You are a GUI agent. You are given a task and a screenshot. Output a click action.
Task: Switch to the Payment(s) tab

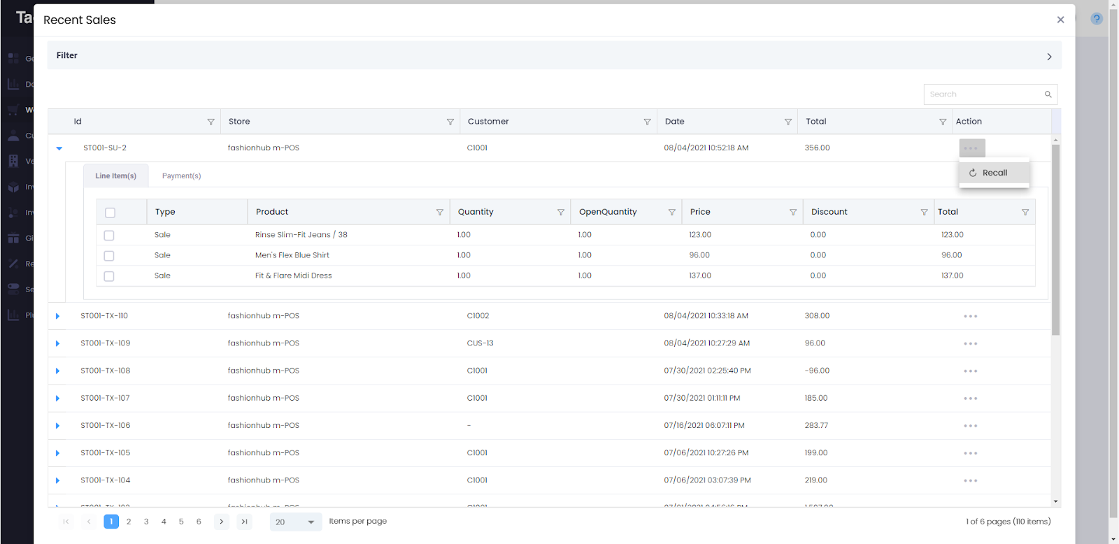pos(181,176)
